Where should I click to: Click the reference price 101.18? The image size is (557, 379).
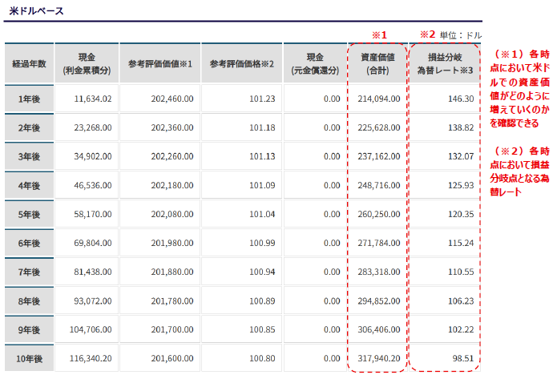point(262,127)
